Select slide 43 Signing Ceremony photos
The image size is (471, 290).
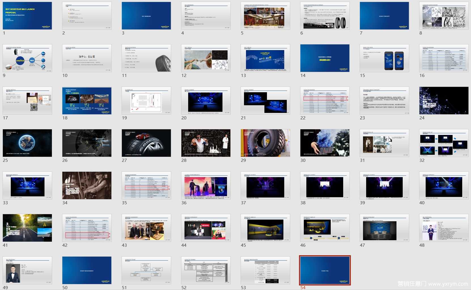click(146, 228)
